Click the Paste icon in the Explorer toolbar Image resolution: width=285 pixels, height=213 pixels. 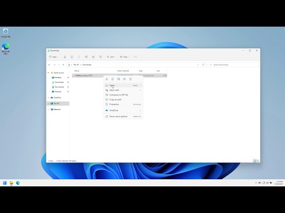pyautogui.click(x=79, y=57)
